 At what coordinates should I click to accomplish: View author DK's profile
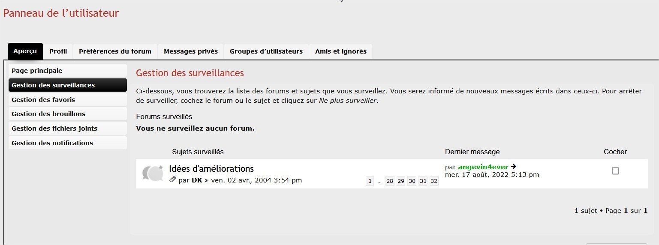(197, 180)
